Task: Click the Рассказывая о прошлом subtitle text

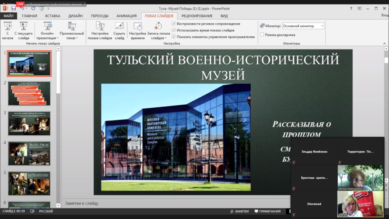Action: tap(301, 129)
